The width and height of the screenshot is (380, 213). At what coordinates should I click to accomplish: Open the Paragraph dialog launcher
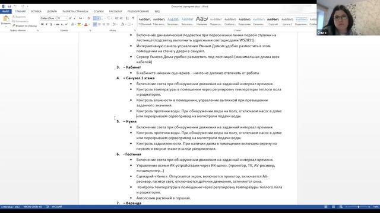tap(135, 31)
